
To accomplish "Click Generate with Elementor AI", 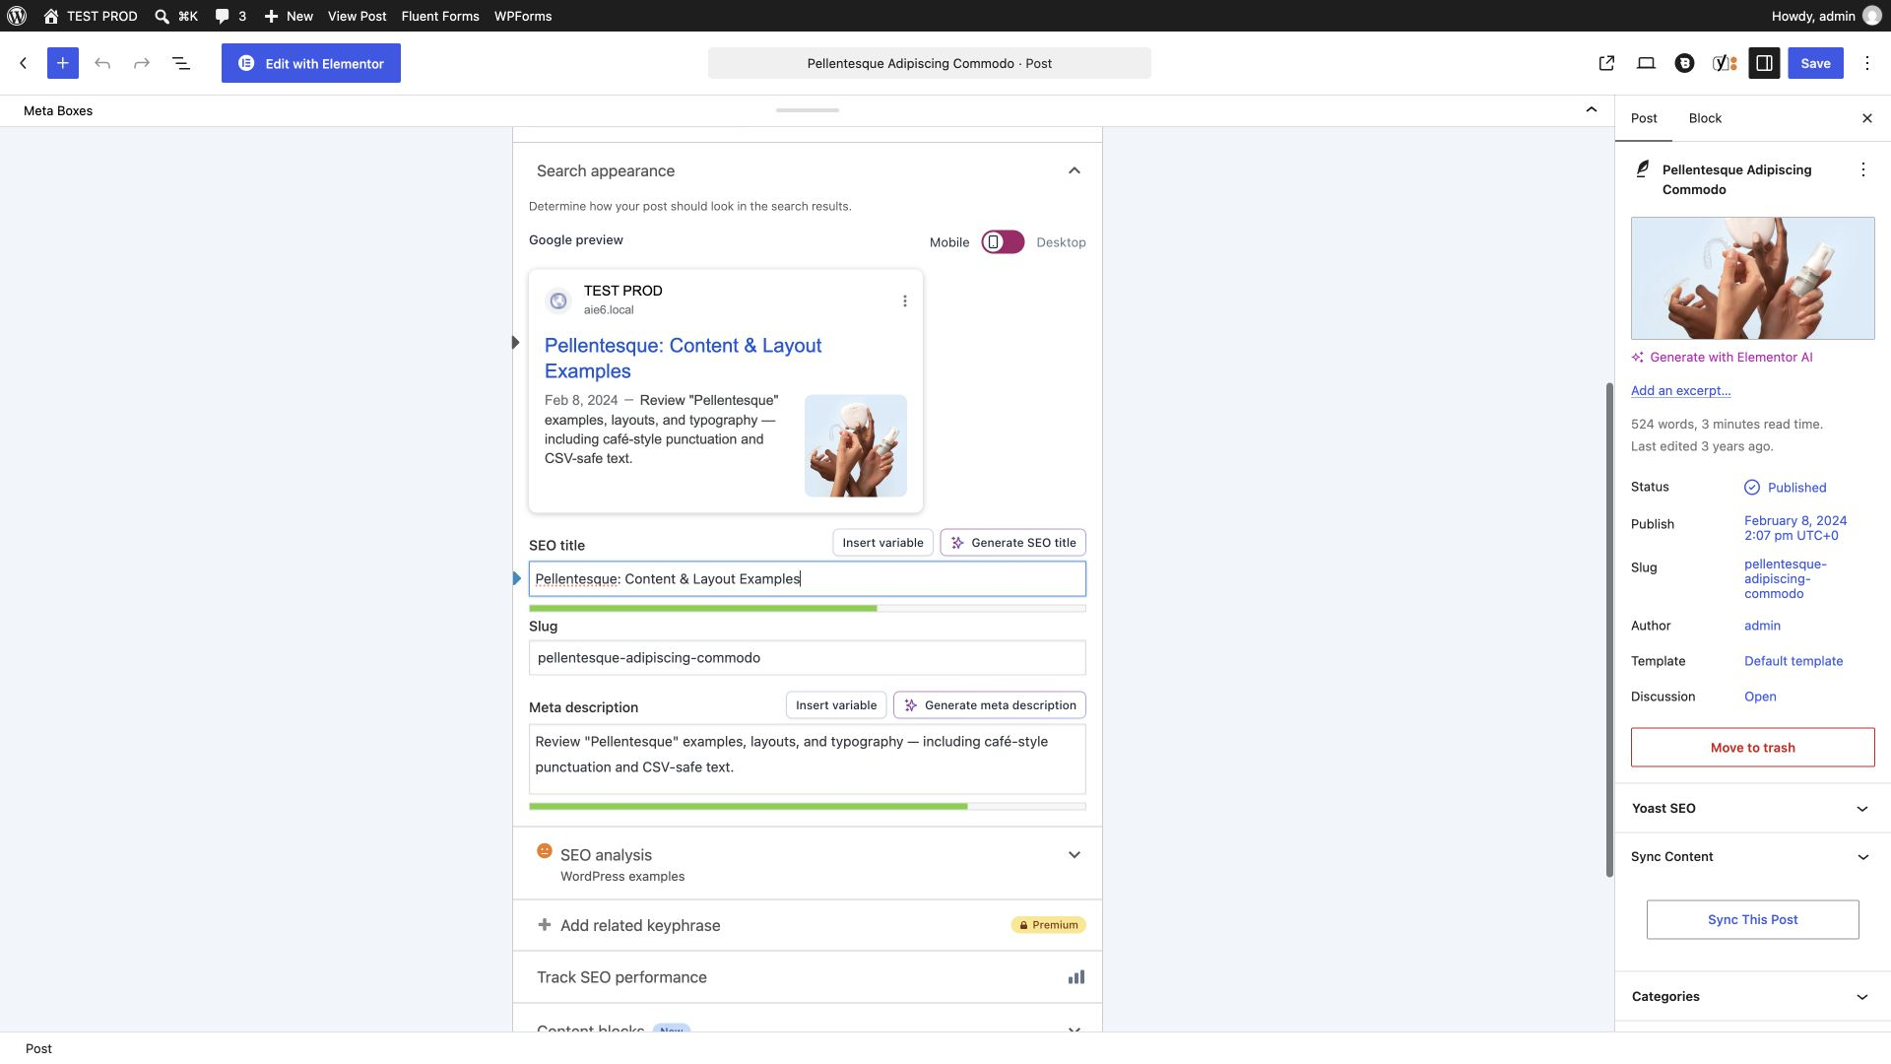I will click(1722, 358).
